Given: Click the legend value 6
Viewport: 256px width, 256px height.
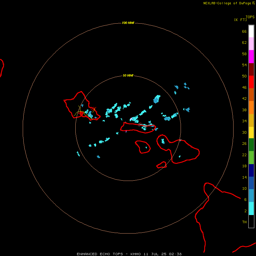Looking at the screenshot, I should click(x=245, y=199).
